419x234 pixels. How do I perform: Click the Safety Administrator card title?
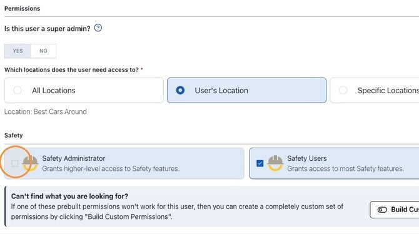click(74, 158)
